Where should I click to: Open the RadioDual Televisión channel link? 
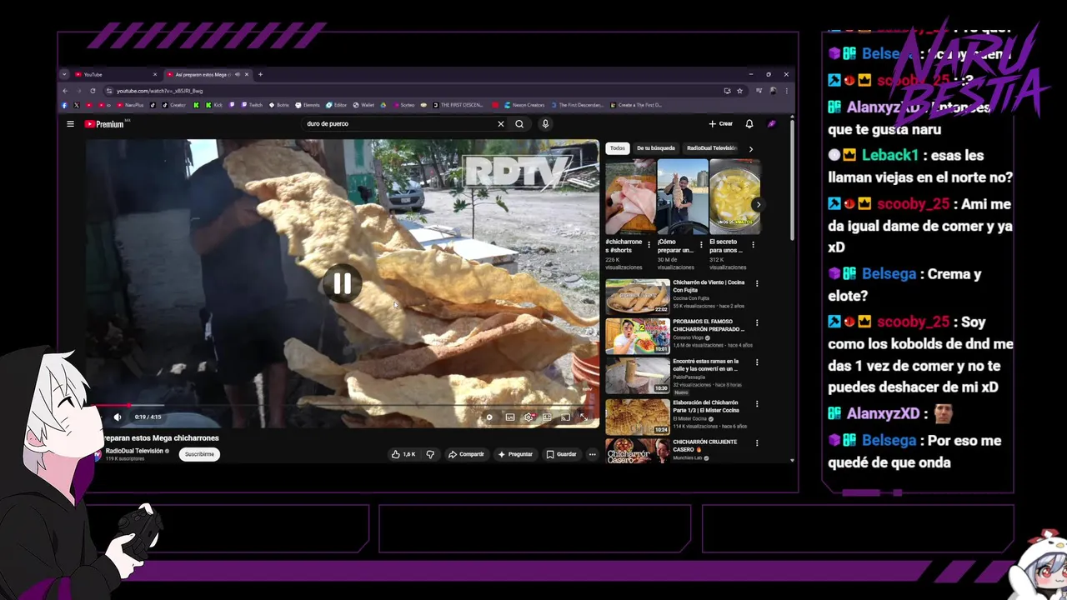coord(133,451)
